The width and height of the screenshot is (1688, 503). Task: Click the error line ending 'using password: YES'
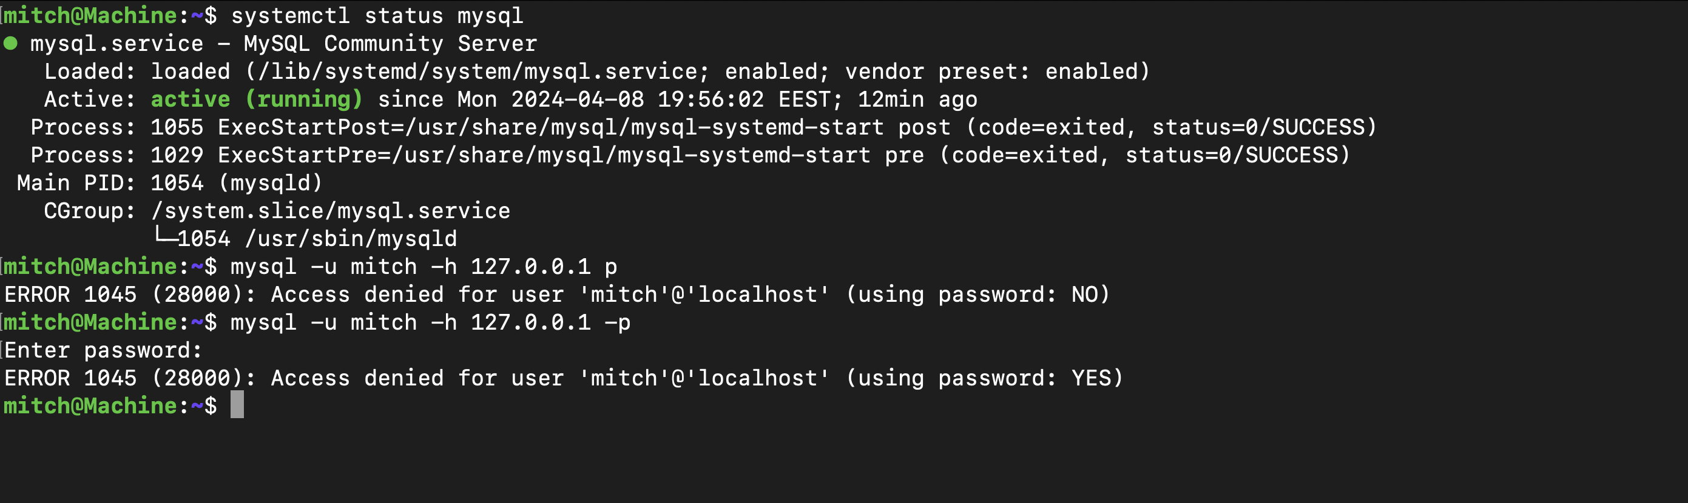tap(564, 379)
